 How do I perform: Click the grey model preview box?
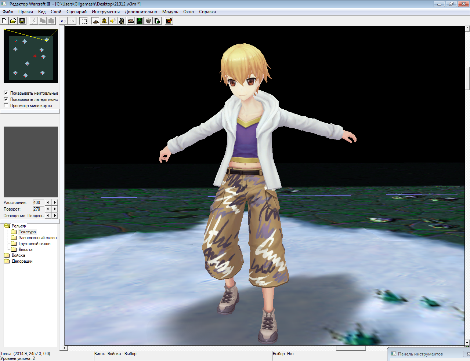click(x=31, y=162)
